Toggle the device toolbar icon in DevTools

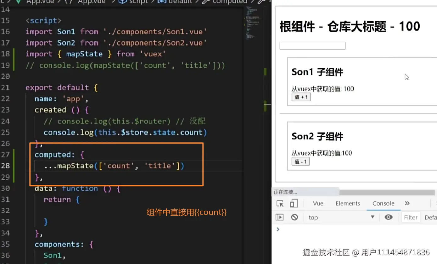tap(294, 203)
